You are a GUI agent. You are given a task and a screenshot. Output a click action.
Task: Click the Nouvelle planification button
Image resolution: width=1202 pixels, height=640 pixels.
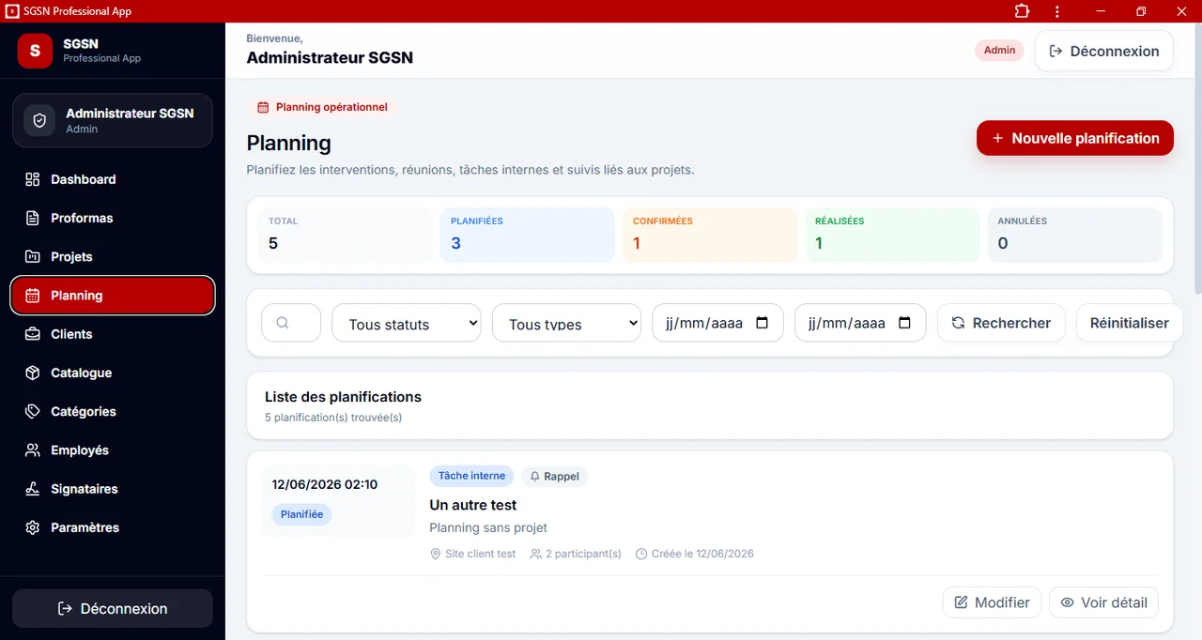tap(1075, 138)
